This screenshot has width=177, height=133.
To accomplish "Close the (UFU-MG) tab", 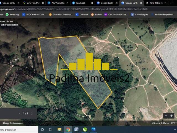I will 165,3.
